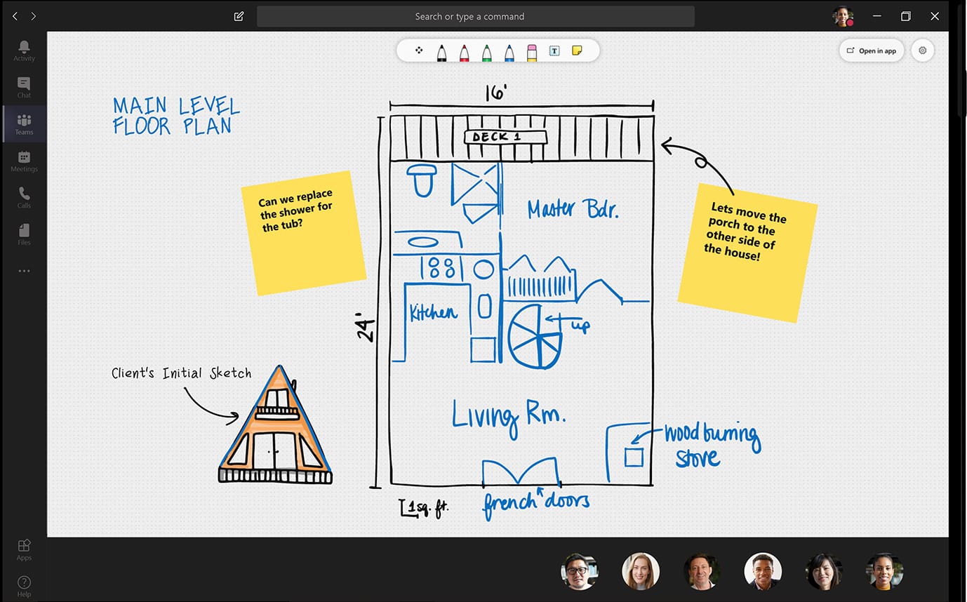Open the Activity tab
967x602 pixels.
coord(24,51)
